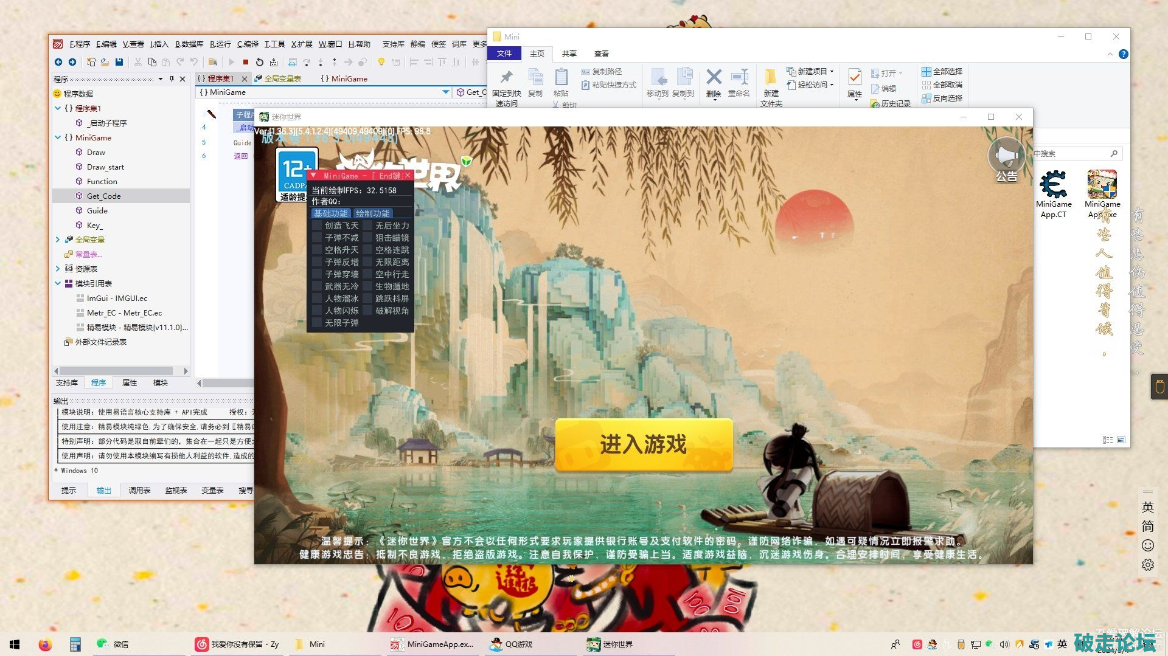This screenshot has width=1168, height=656.
Task: Toggle the 无后坐力 checkbox
Action: pos(367,226)
